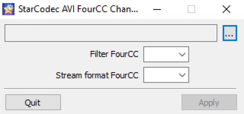Apply the FourCC changes
This screenshot has width=244, height=114.
click(x=209, y=102)
